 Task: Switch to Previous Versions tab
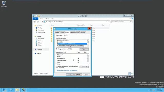75,32
